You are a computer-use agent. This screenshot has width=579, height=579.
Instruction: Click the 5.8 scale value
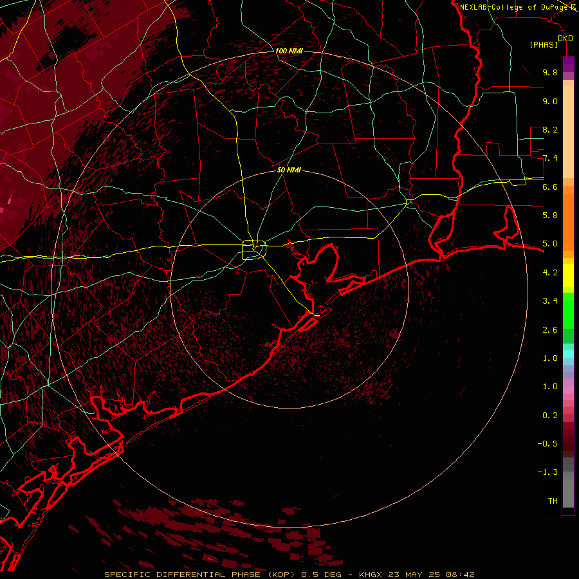(550, 216)
